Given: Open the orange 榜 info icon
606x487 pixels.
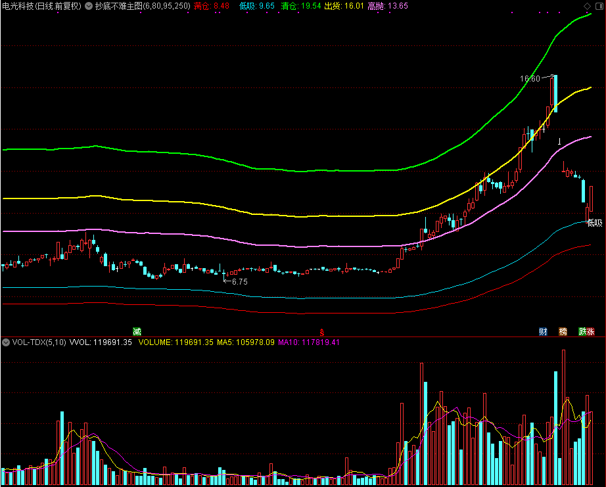Looking at the screenshot, I should 563,331.
